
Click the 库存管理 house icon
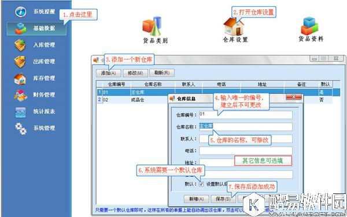[x=20, y=78]
